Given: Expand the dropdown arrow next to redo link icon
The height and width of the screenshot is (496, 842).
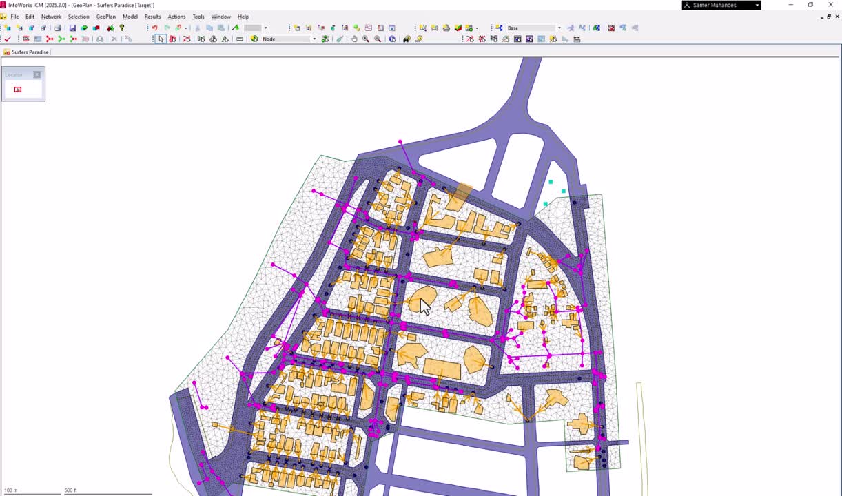Looking at the screenshot, I should pos(185,28).
